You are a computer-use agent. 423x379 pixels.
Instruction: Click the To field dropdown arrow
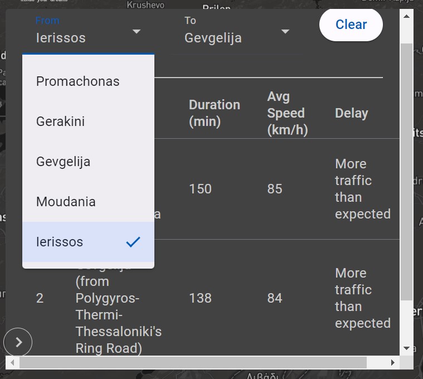tap(285, 32)
